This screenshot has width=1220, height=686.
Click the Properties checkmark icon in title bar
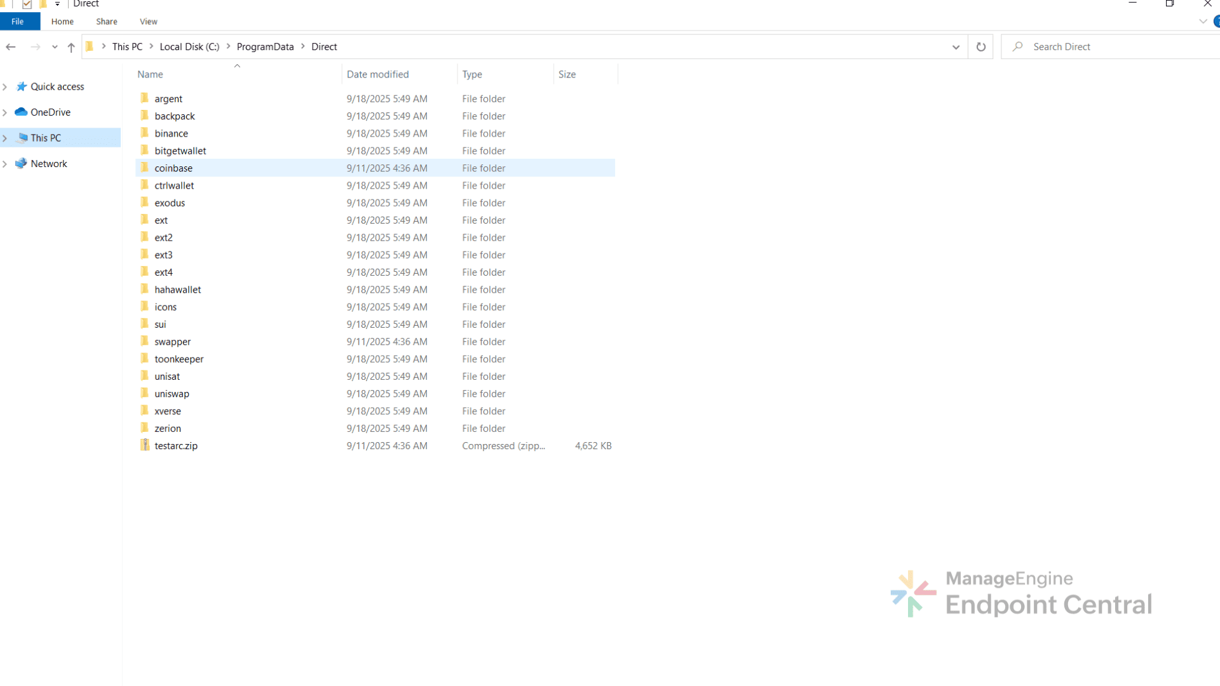coord(27,4)
